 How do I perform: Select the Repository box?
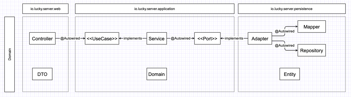click(312, 50)
